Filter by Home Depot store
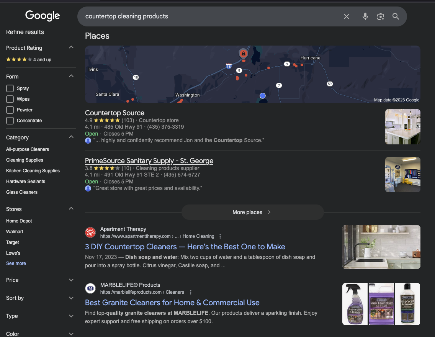The width and height of the screenshot is (435, 337). coord(19,221)
